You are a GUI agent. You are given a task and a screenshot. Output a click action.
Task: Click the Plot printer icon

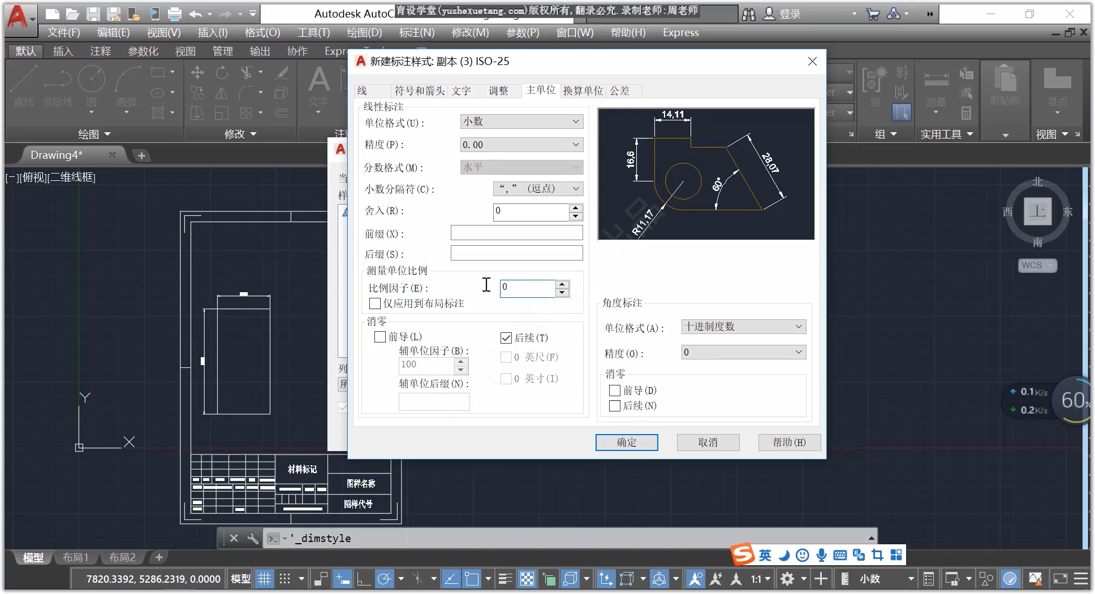tap(175, 14)
